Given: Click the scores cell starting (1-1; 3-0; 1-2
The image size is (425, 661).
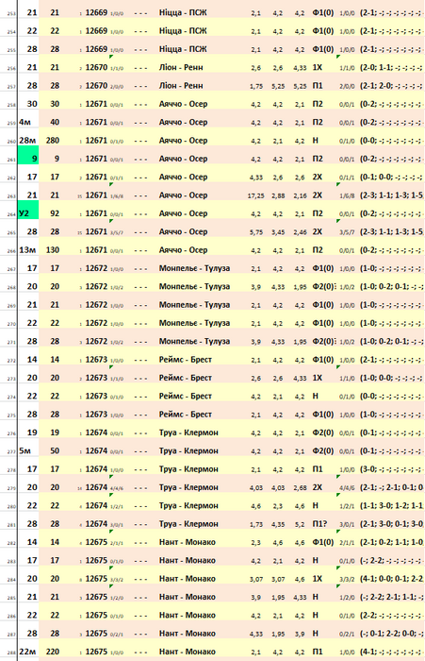Looking at the screenshot, I should 391,506.
